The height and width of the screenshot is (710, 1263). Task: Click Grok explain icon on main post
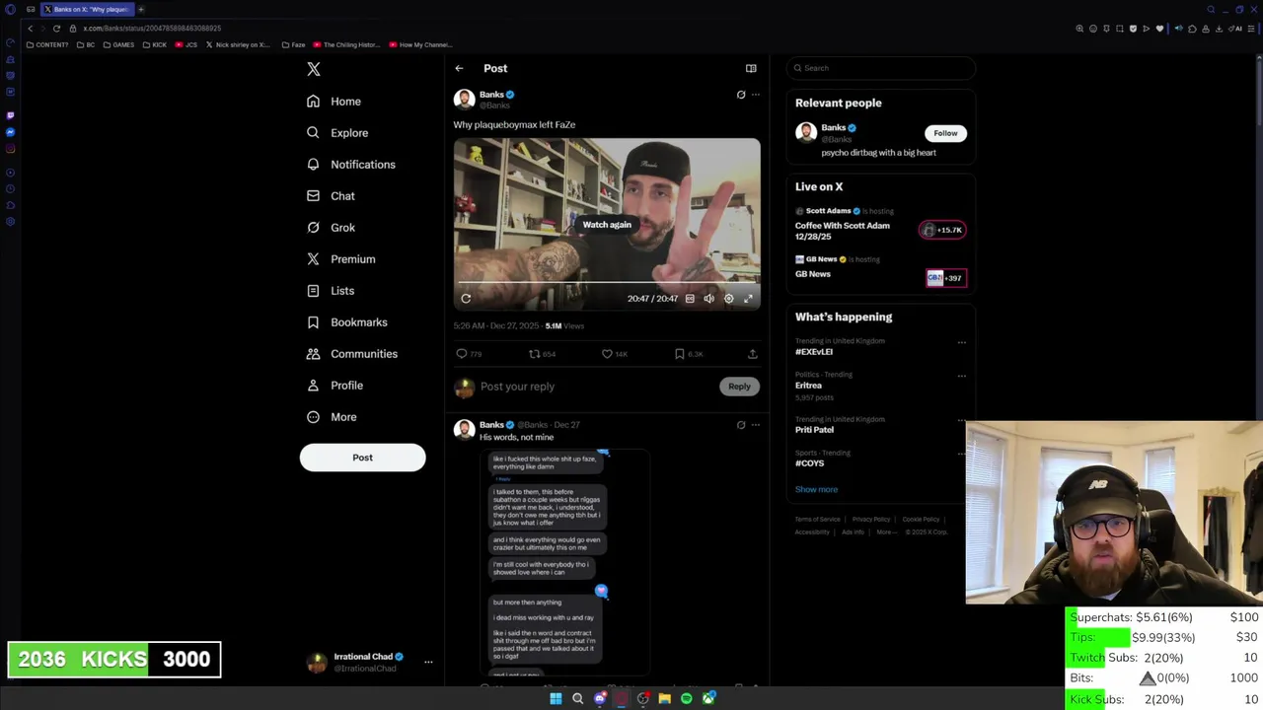(x=741, y=95)
